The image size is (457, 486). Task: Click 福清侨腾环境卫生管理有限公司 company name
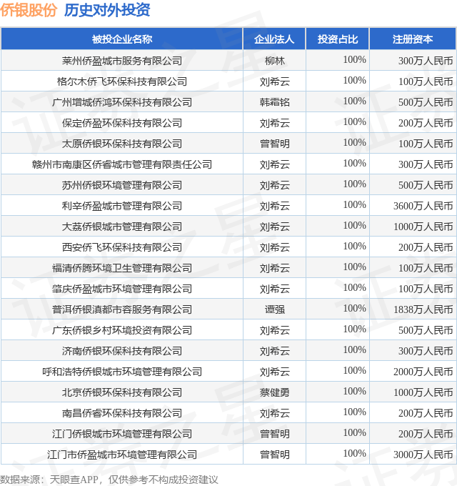click(122, 268)
